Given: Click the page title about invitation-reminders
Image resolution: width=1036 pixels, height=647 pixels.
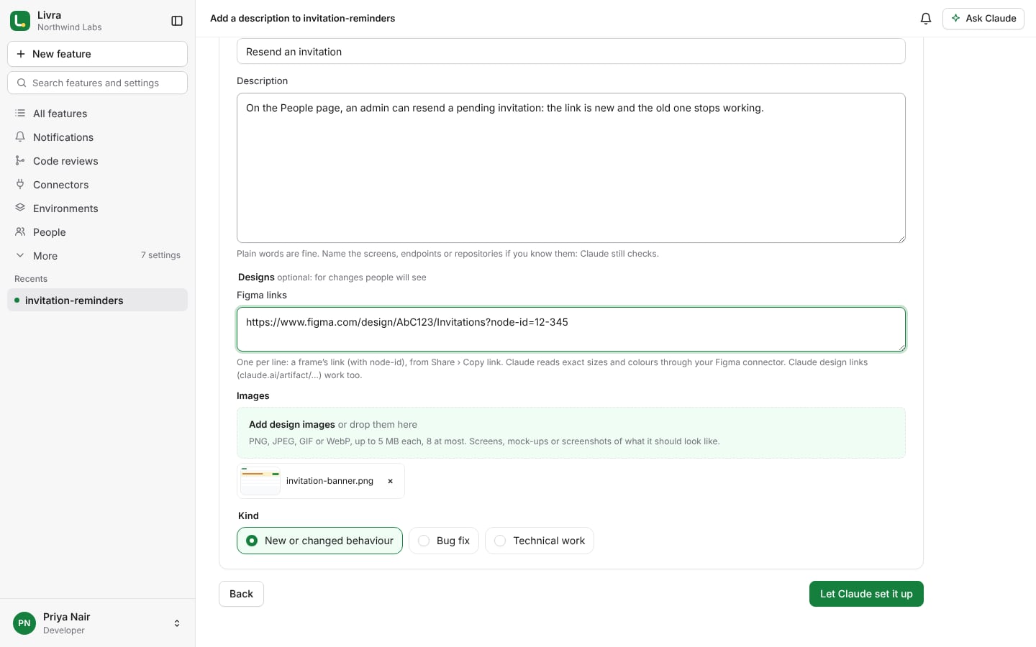Looking at the screenshot, I should click(303, 19).
